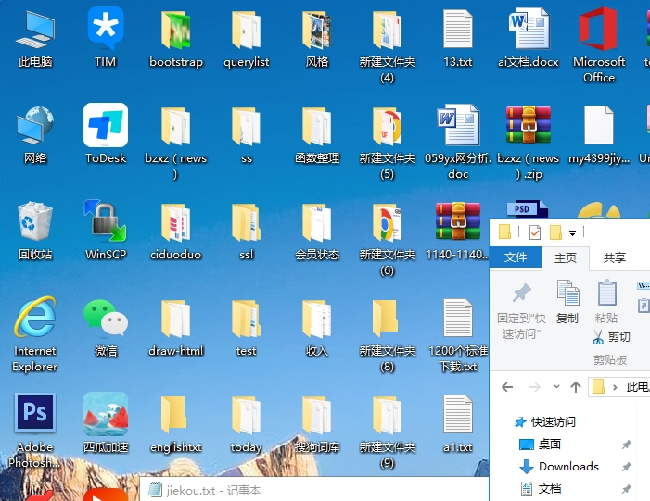
Task: Launch the 西瓜加速 shortcut
Action: (106, 423)
